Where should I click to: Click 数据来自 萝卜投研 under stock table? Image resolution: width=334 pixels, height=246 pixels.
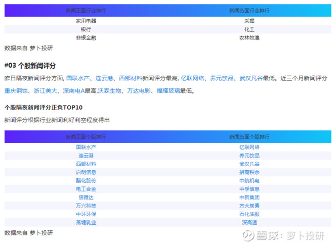coord(29,233)
